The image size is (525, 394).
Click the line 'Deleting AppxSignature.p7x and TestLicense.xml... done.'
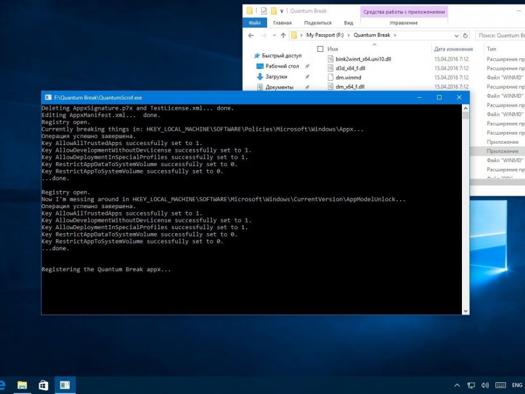pyautogui.click(x=138, y=108)
